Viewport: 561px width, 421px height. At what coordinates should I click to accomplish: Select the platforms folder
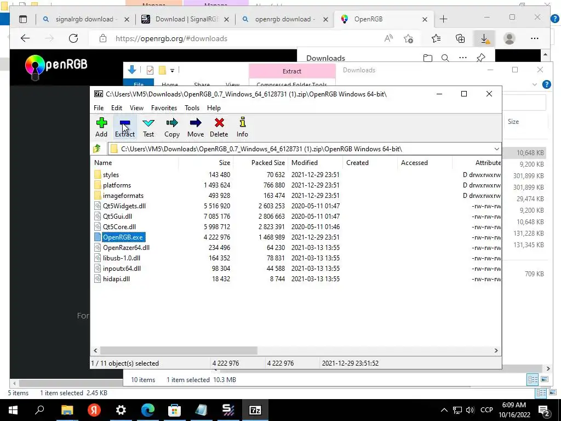click(117, 185)
